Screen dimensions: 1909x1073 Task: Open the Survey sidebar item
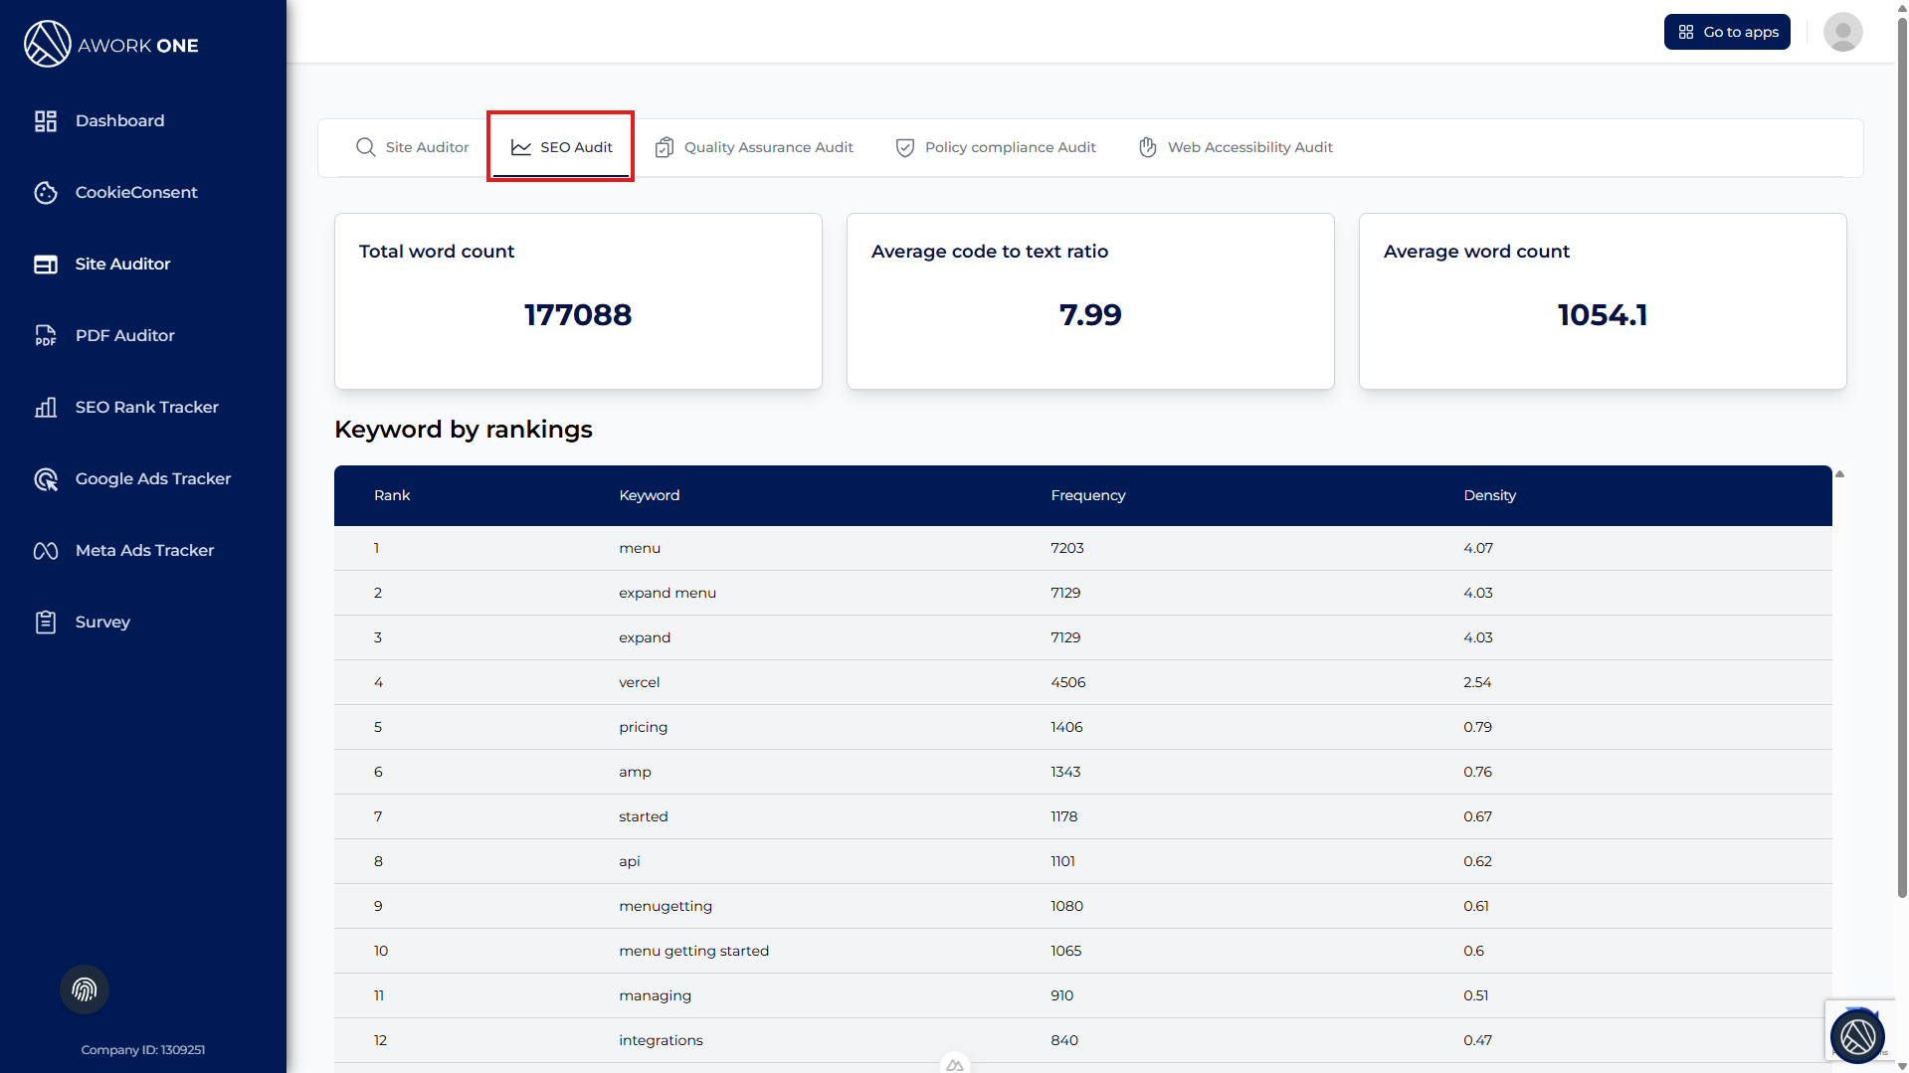(x=101, y=622)
